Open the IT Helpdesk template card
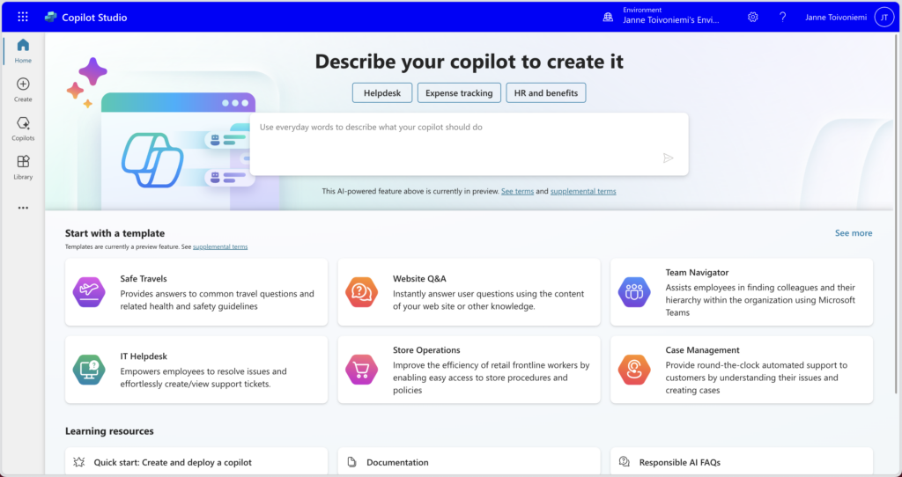This screenshot has height=477, width=902. [196, 370]
